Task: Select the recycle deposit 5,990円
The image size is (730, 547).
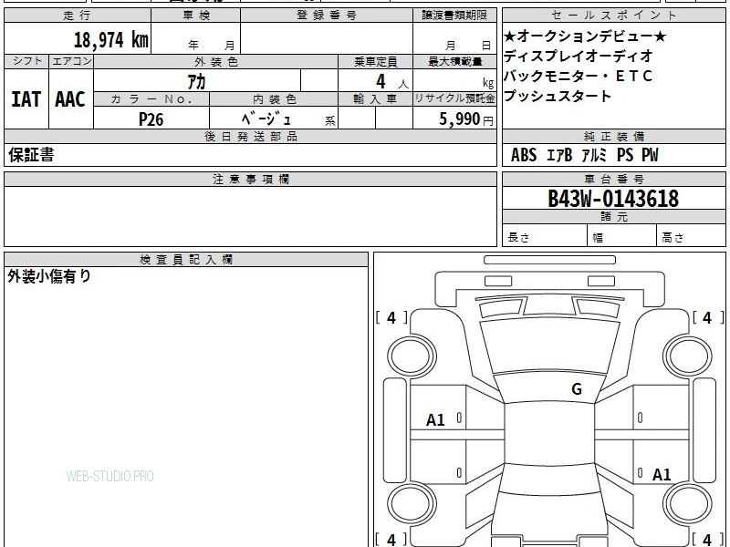Action: tap(466, 119)
